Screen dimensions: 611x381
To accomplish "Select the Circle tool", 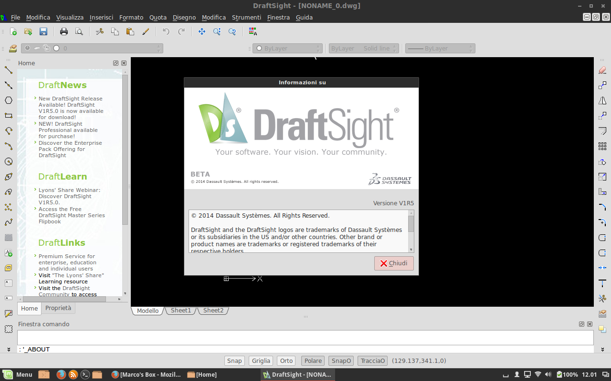I will pyautogui.click(x=9, y=161).
